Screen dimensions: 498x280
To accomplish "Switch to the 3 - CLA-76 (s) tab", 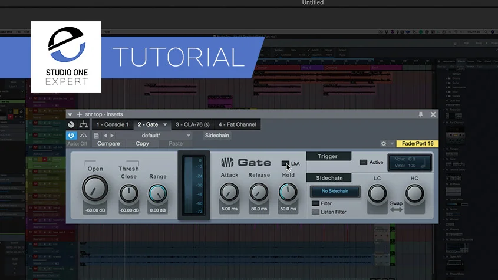I will point(193,124).
